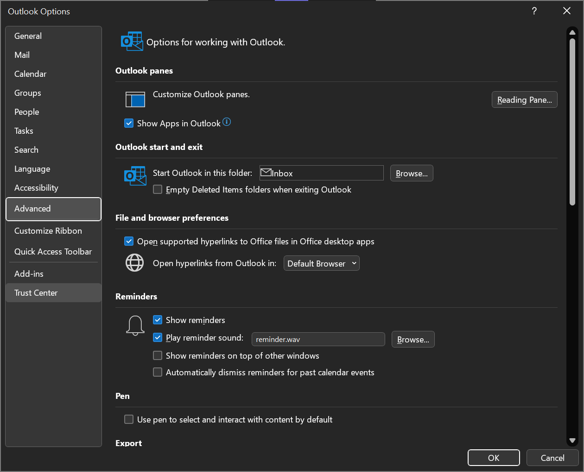Open the Default Browser dropdown

322,263
